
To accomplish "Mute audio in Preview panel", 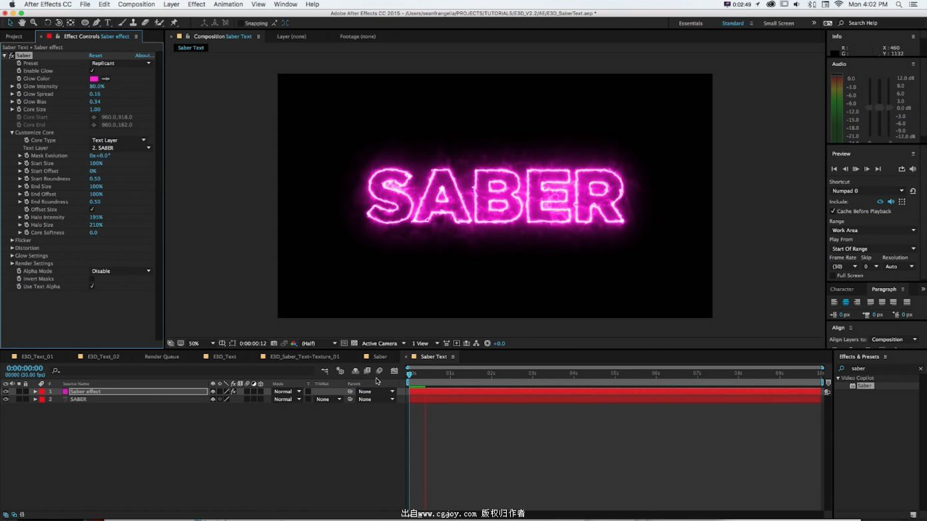I will (913, 169).
